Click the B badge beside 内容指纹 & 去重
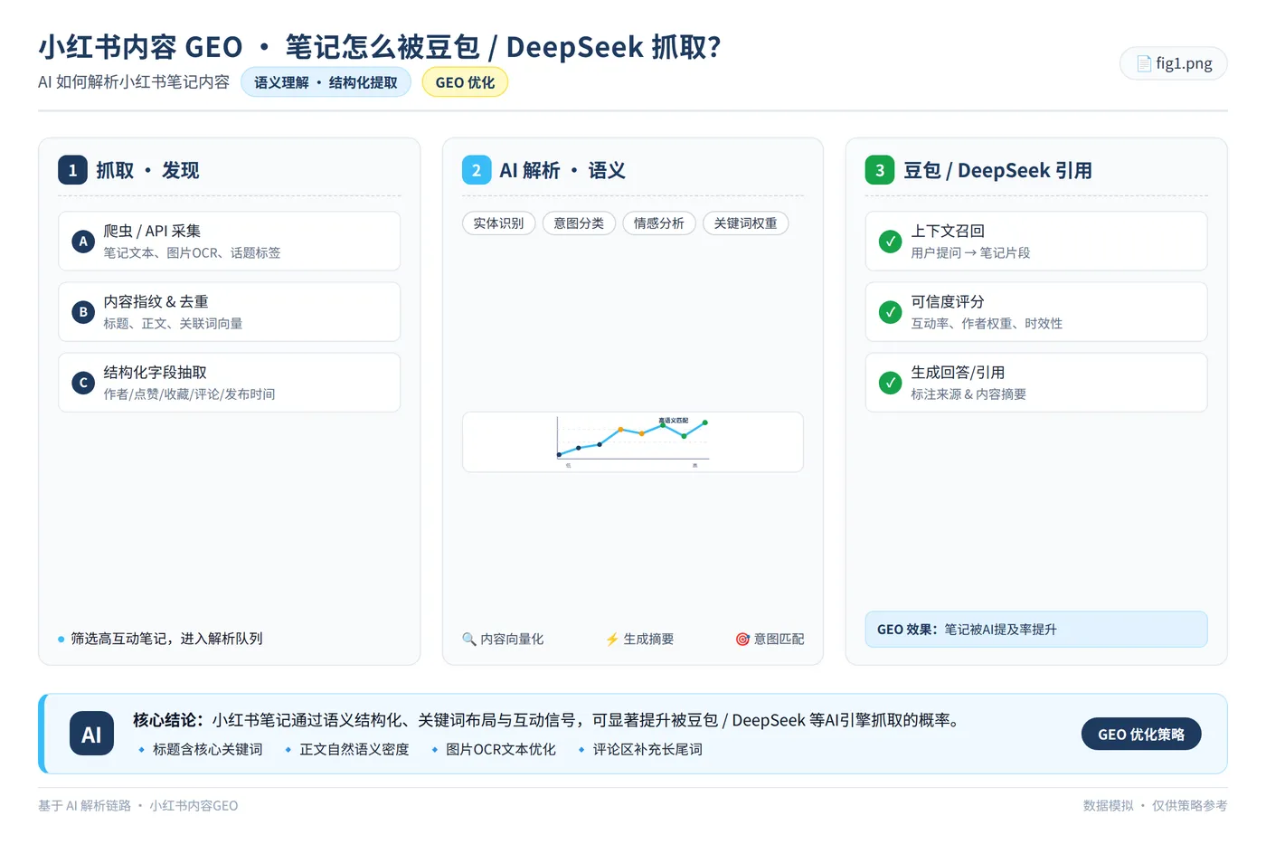Viewport: 1266px width, 844px height. (83, 312)
